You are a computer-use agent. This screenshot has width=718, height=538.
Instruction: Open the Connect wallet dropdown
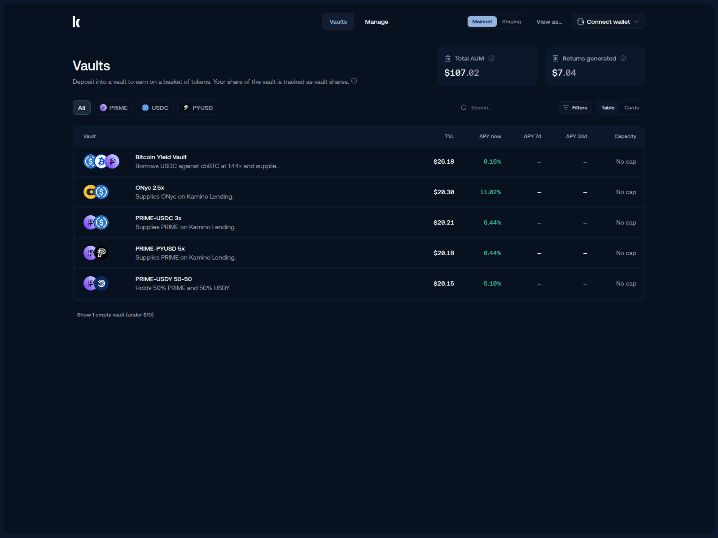pos(608,22)
